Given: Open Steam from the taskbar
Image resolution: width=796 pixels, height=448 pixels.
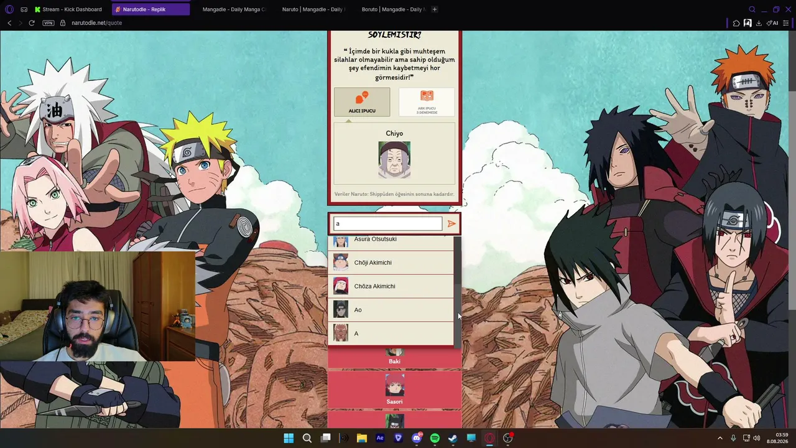Looking at the screenshot, I should pos(453,438).
